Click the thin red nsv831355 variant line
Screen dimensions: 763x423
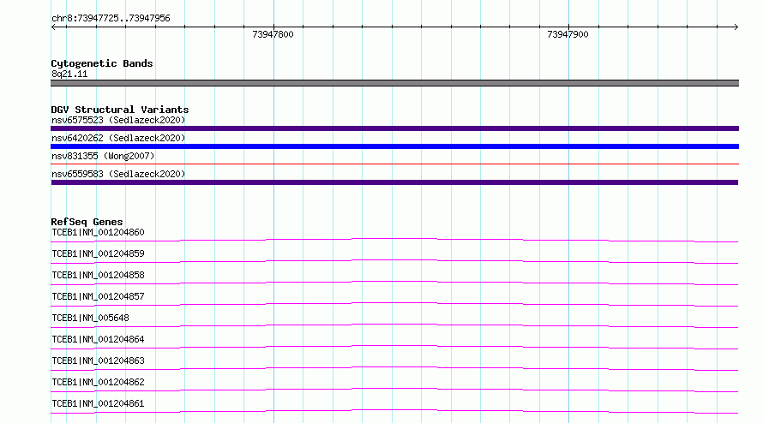pyautogui.click(x=394, y=164)
